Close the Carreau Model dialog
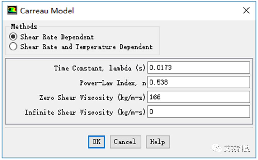Image resolution: width=258 pixels, height=160 pixels. [x=246, y=11]
